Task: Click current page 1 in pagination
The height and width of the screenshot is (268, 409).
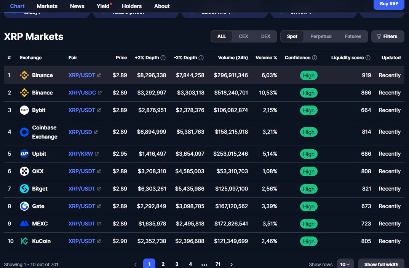Action: 149,264
